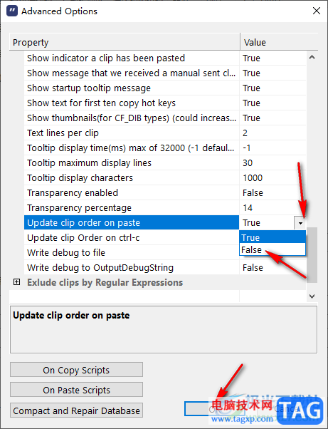Click the scrollbar down arrow
328x429 pixels.
point(312,296)
